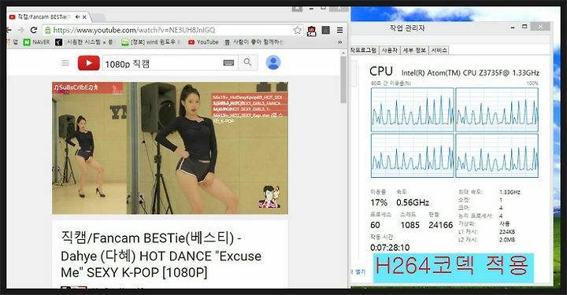This screenshot has width=567, height=295.
Task: Click the Intel Atom Z3735F processor name
Action: point(470,73)
